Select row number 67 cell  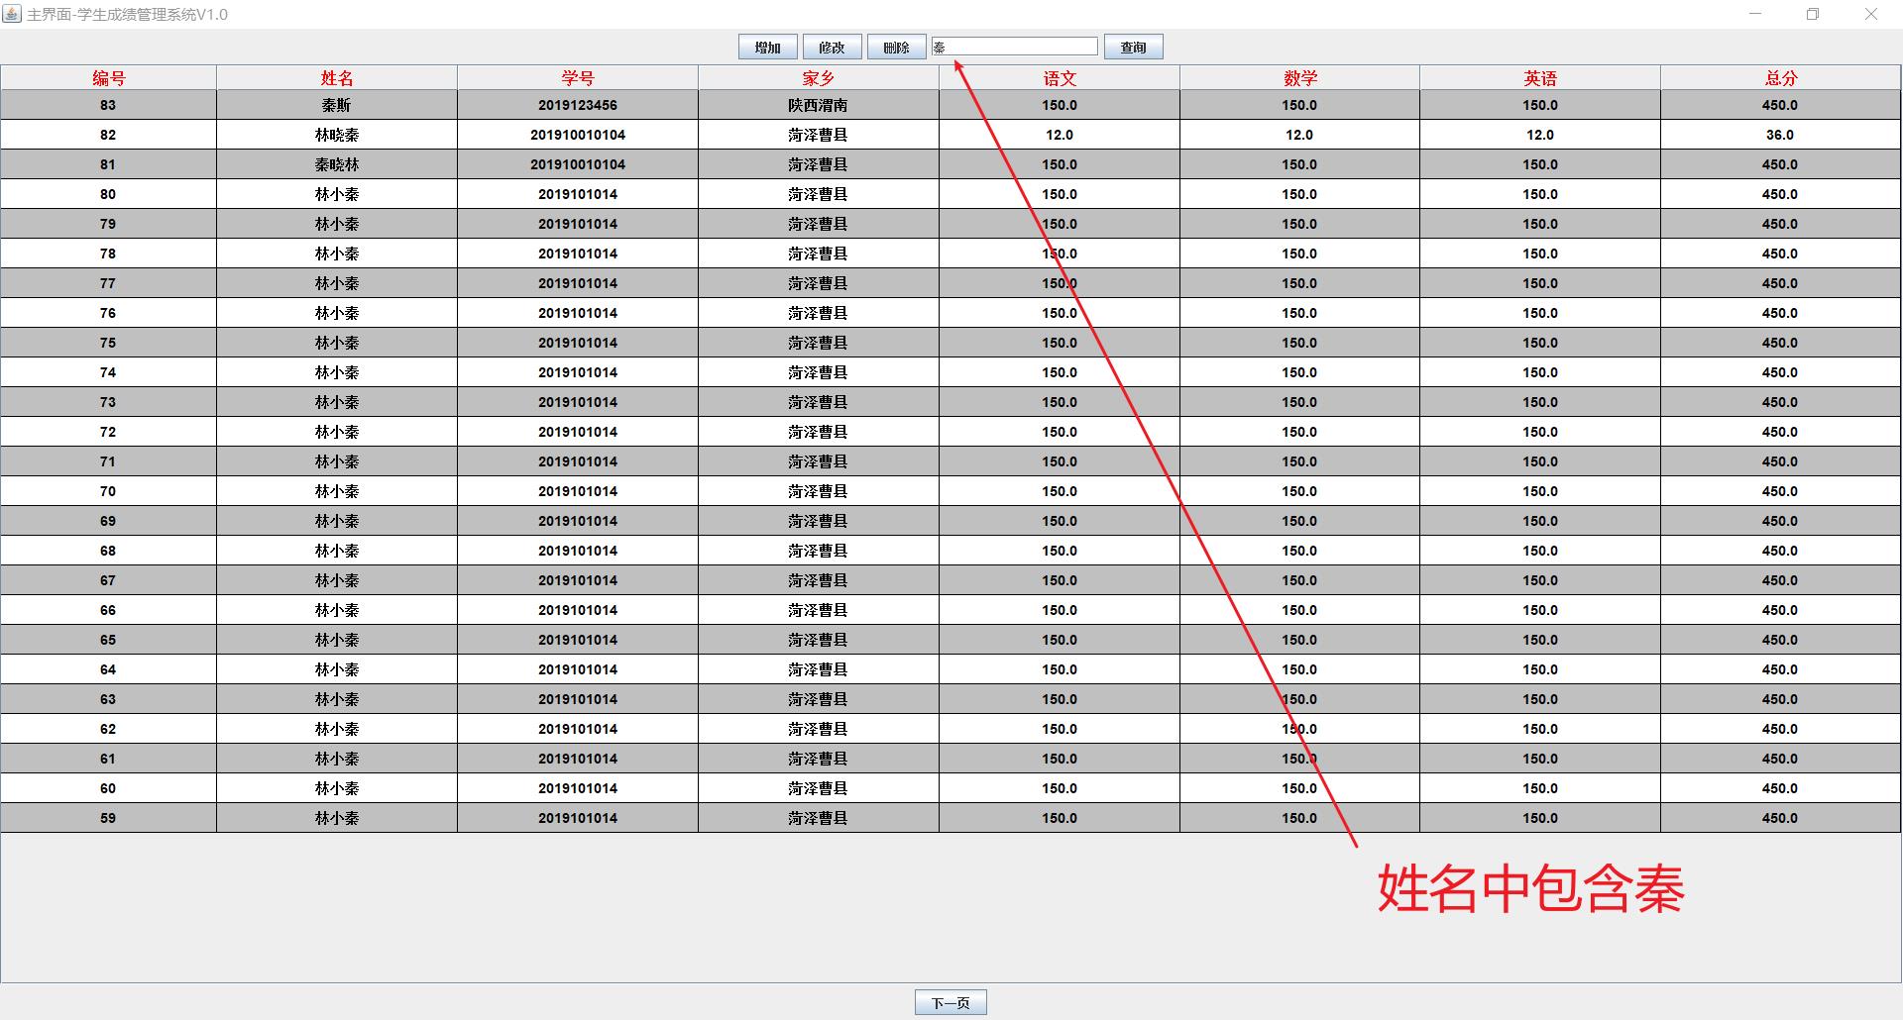coord(108,580)
